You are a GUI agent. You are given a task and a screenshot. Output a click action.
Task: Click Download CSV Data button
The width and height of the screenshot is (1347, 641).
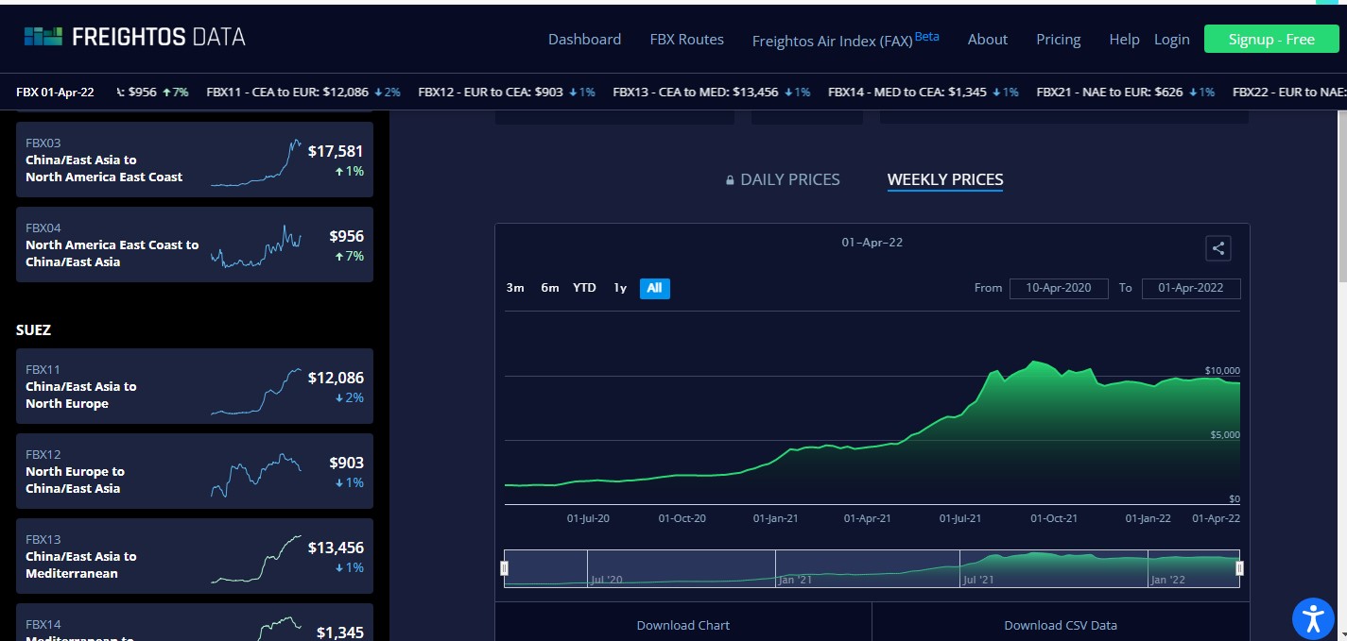click(x=1060, y=625)
